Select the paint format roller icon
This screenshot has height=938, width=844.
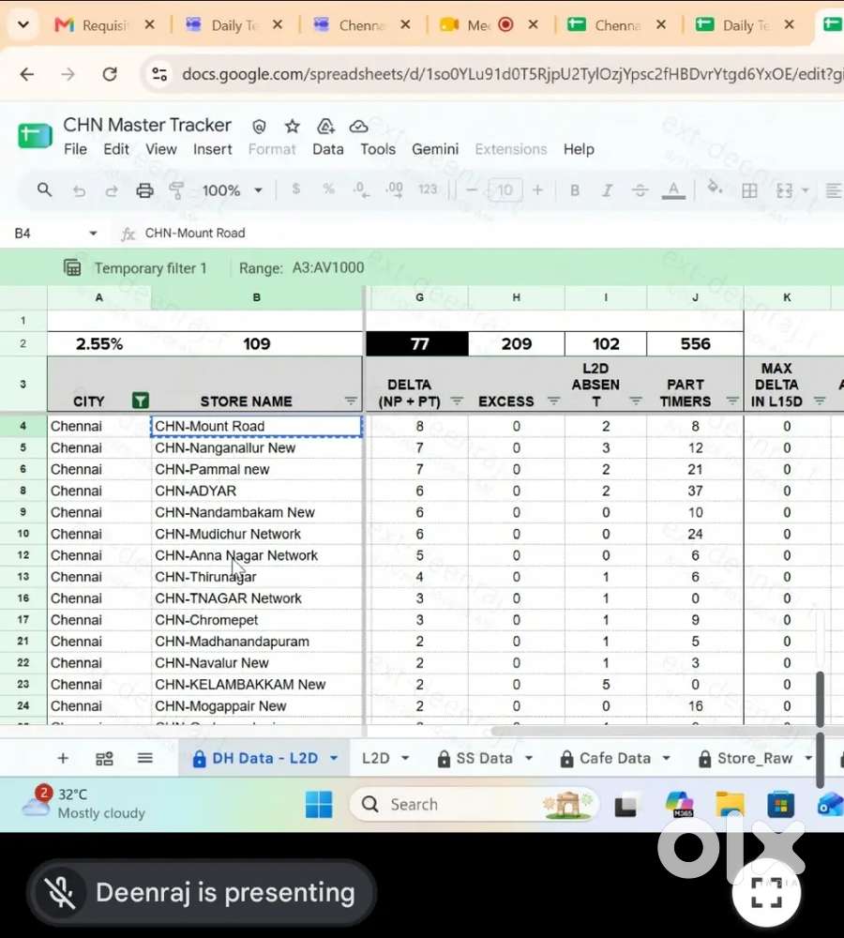176,190
